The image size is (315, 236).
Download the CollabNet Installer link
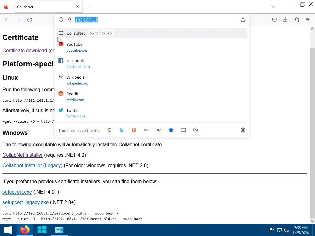22,155
